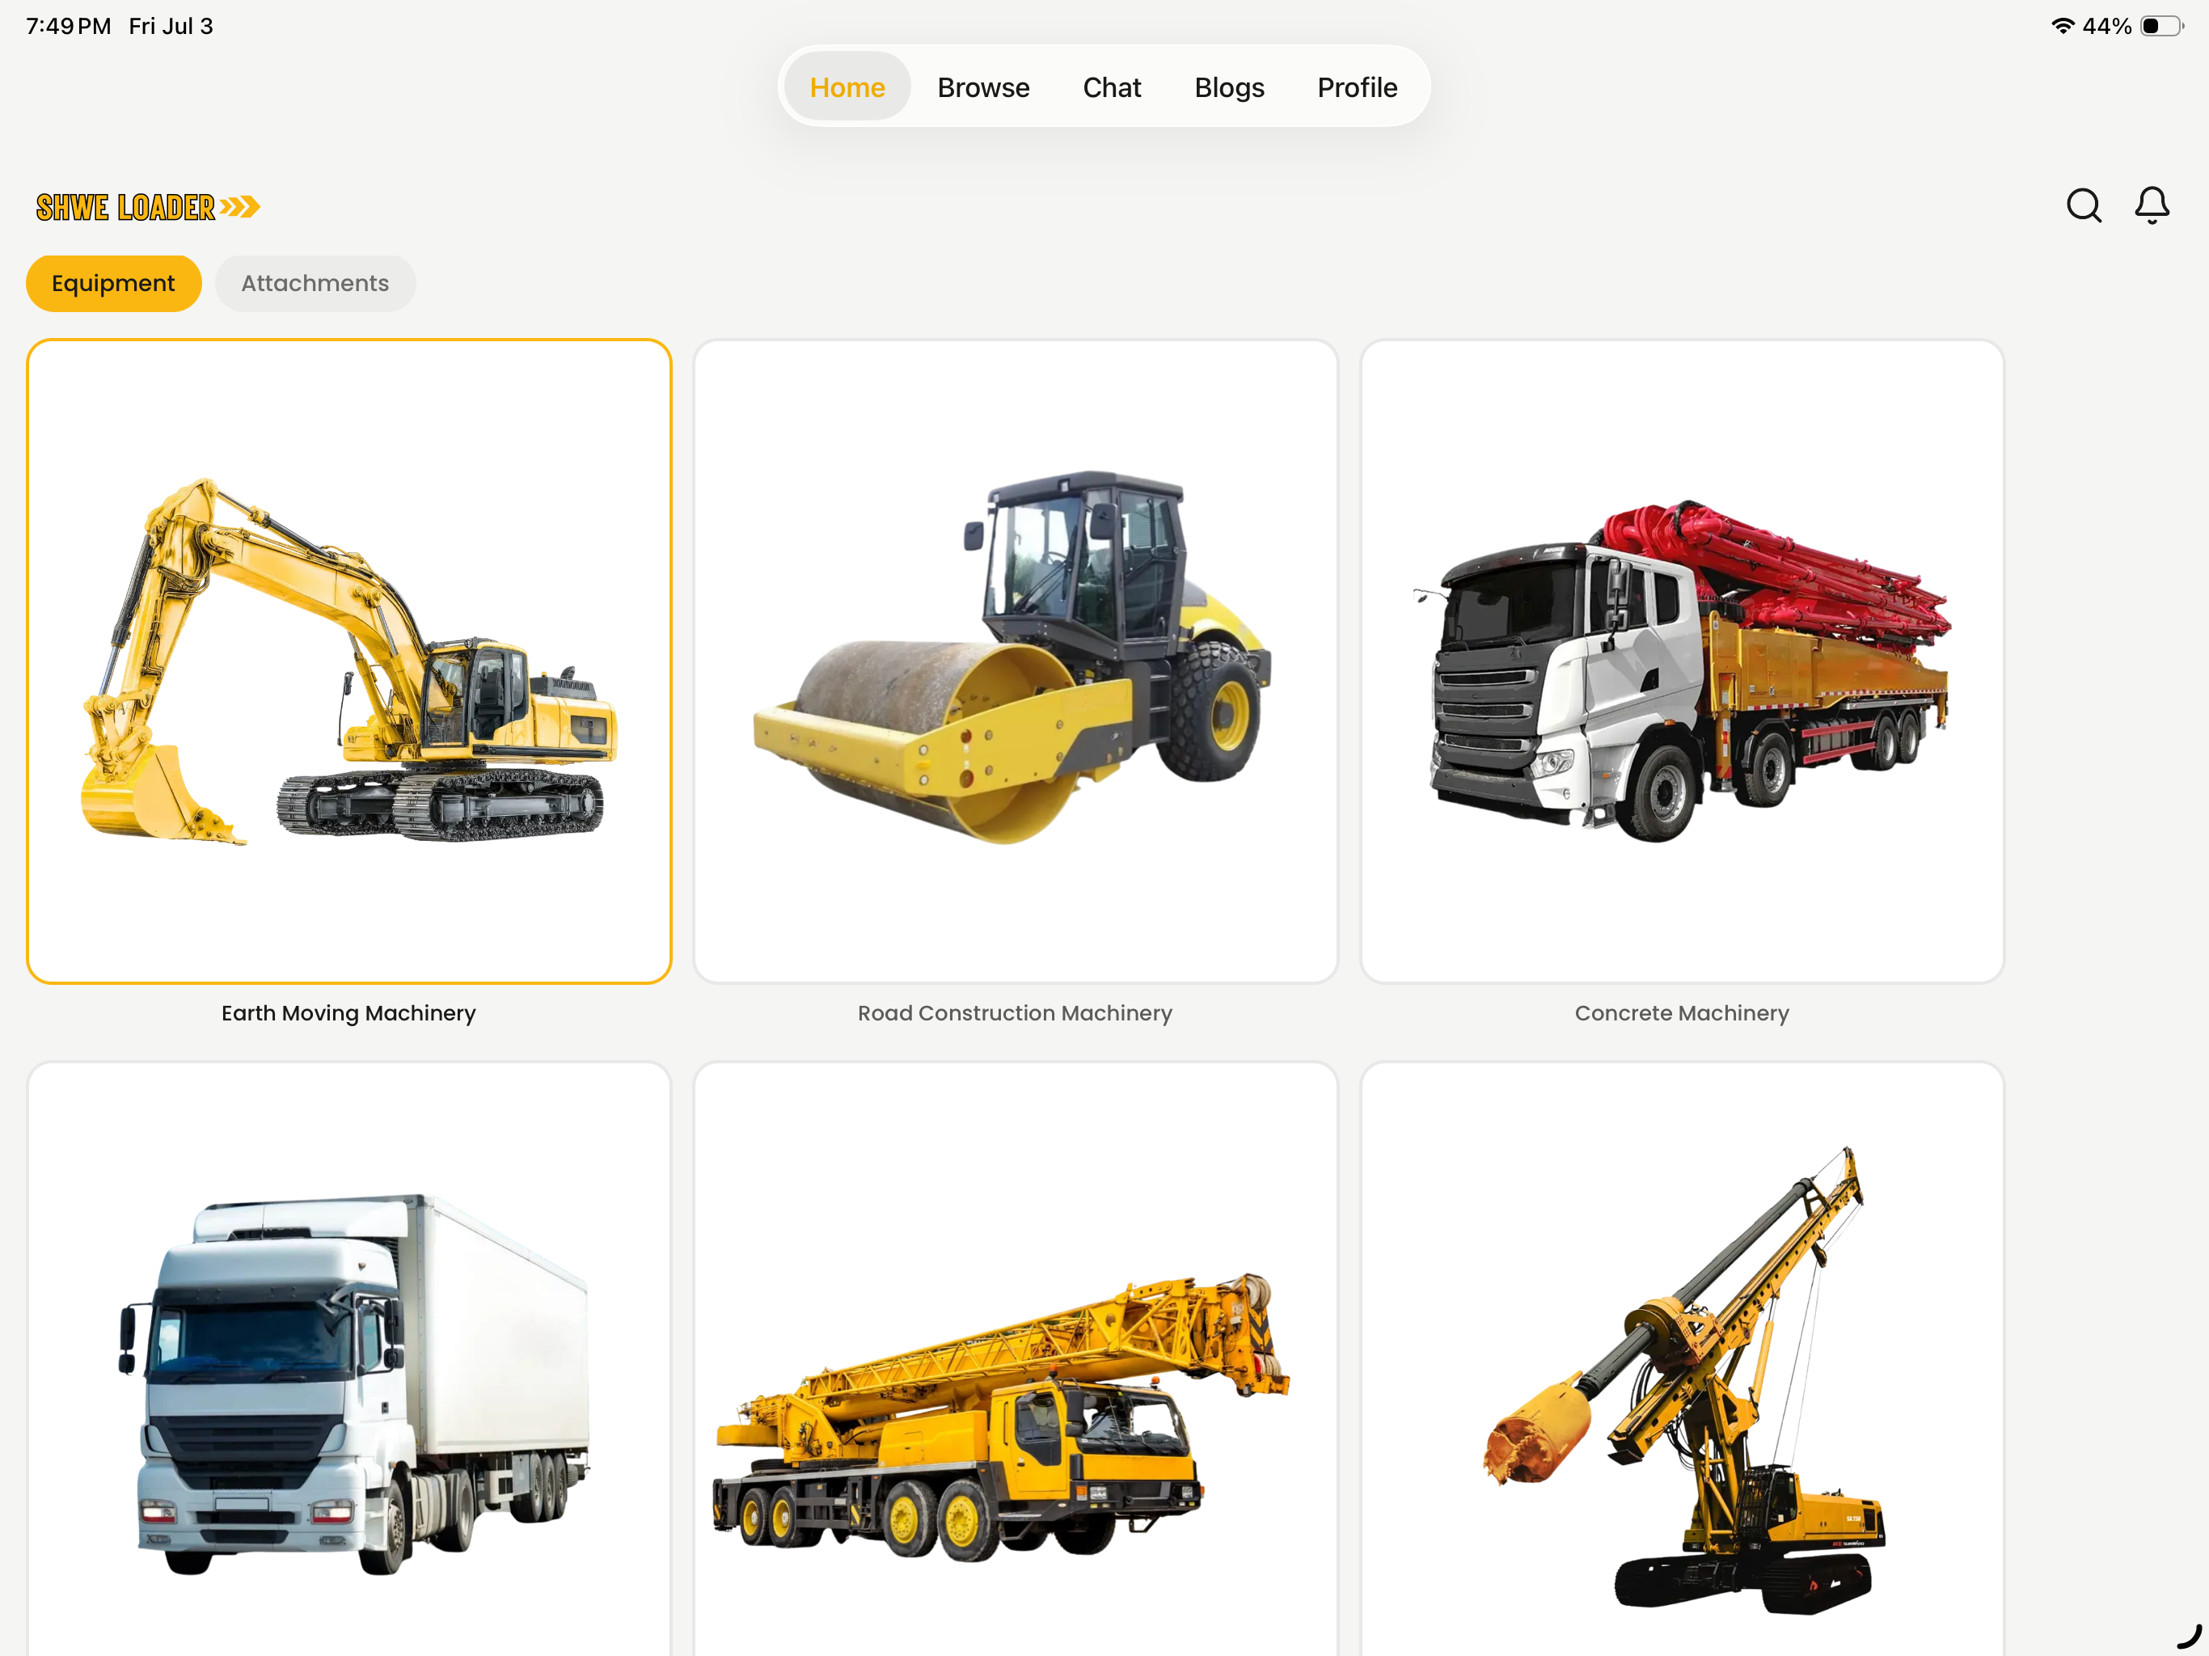Open the Concrete Machinery pump truck card
The image size is (2209, 1656).
1683,661
